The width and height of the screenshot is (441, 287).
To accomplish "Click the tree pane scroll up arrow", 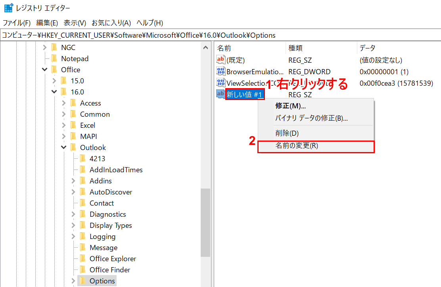I will (205, 48).
